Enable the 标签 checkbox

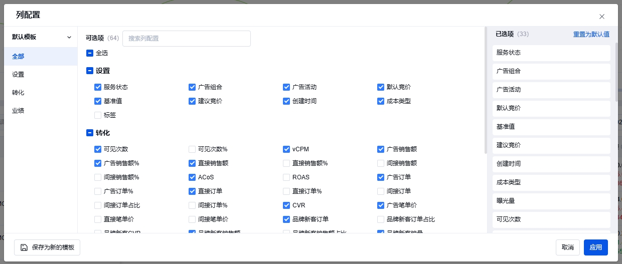pos(98,115)
